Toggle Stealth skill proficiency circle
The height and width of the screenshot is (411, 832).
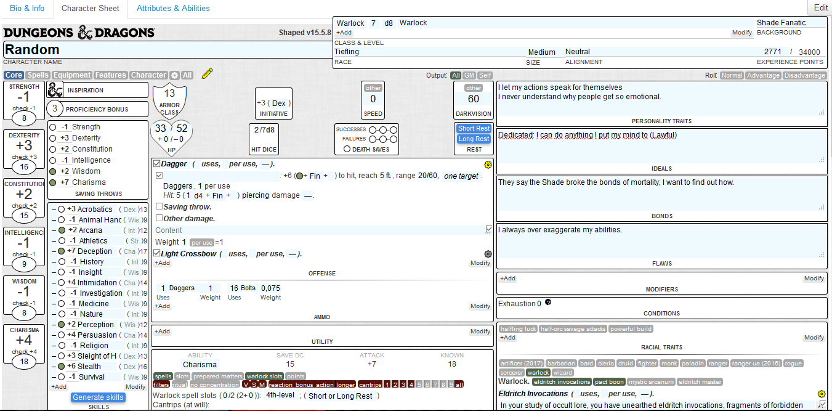62,366
